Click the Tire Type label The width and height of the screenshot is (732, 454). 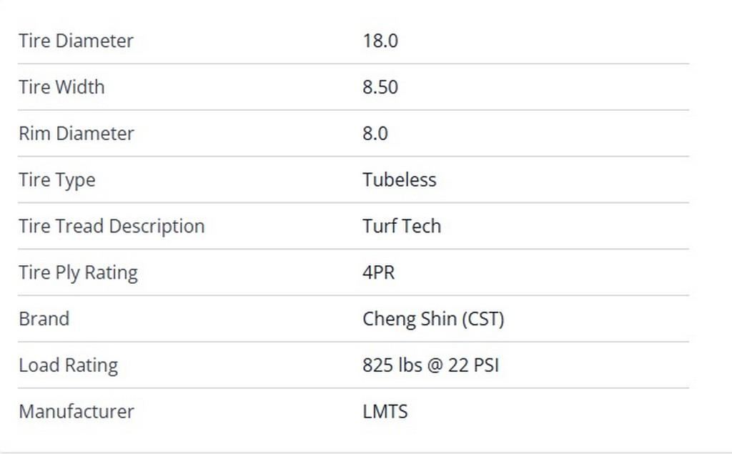pyautogui.click(x=56, y=180)
